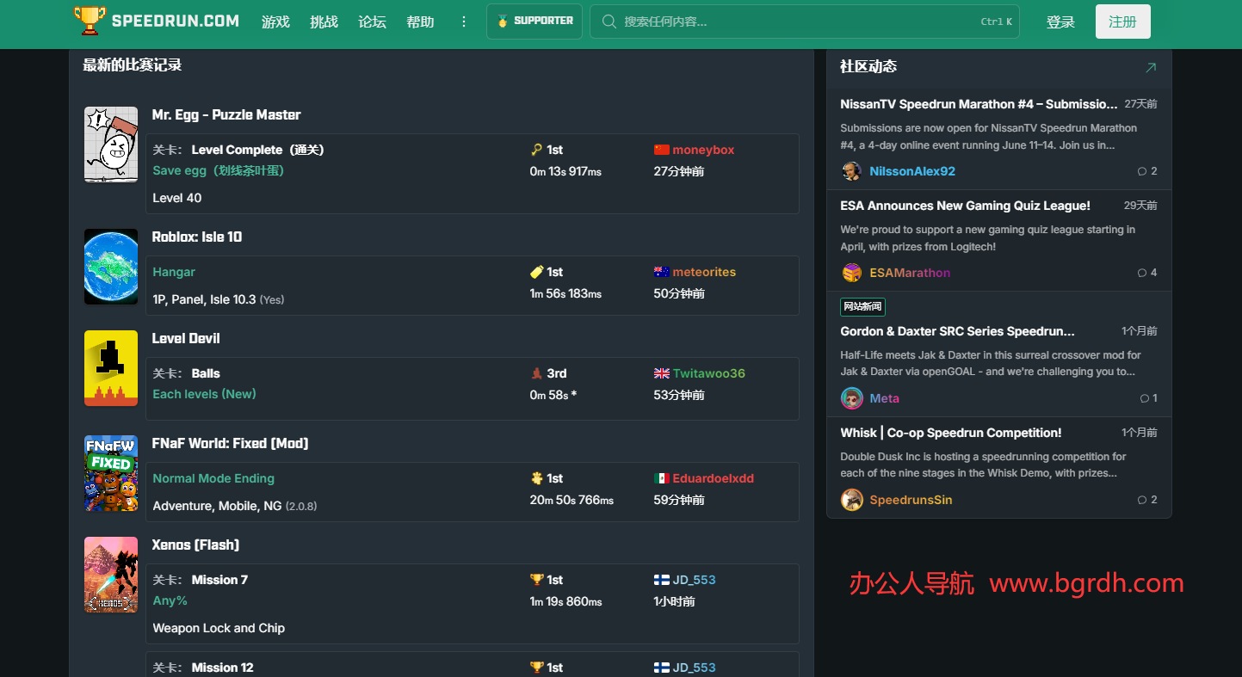The width and height of the screenshot is (1242, 677).
Task: Click Finland flag in Mission 7 row
Action: click(661, 580)
